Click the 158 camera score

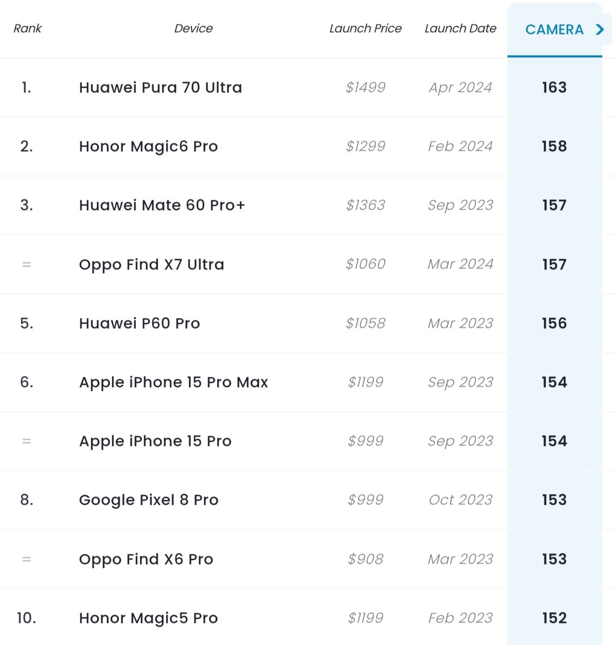pyautogui.click(x=554, y=146)
